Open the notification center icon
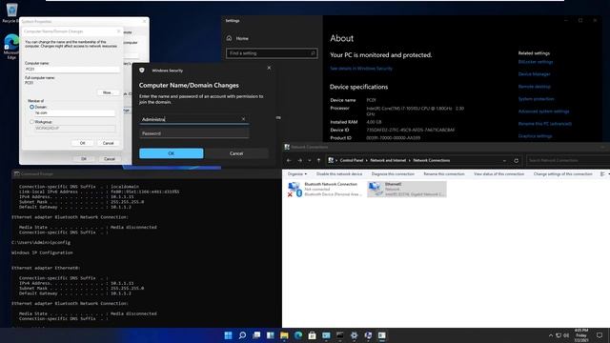Image resolution: width=610 pixels, height=343 pixels. [x=600, y=335]
